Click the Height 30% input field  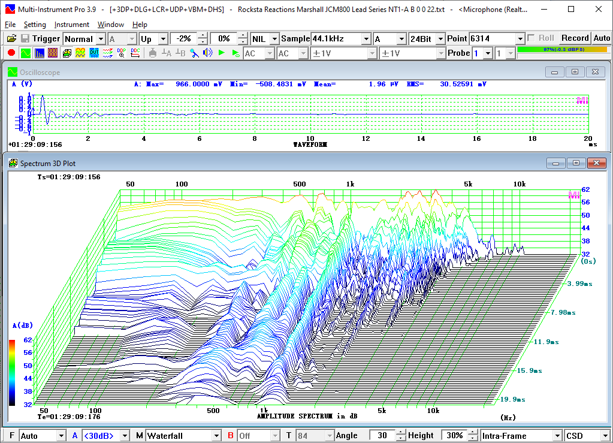455,436
